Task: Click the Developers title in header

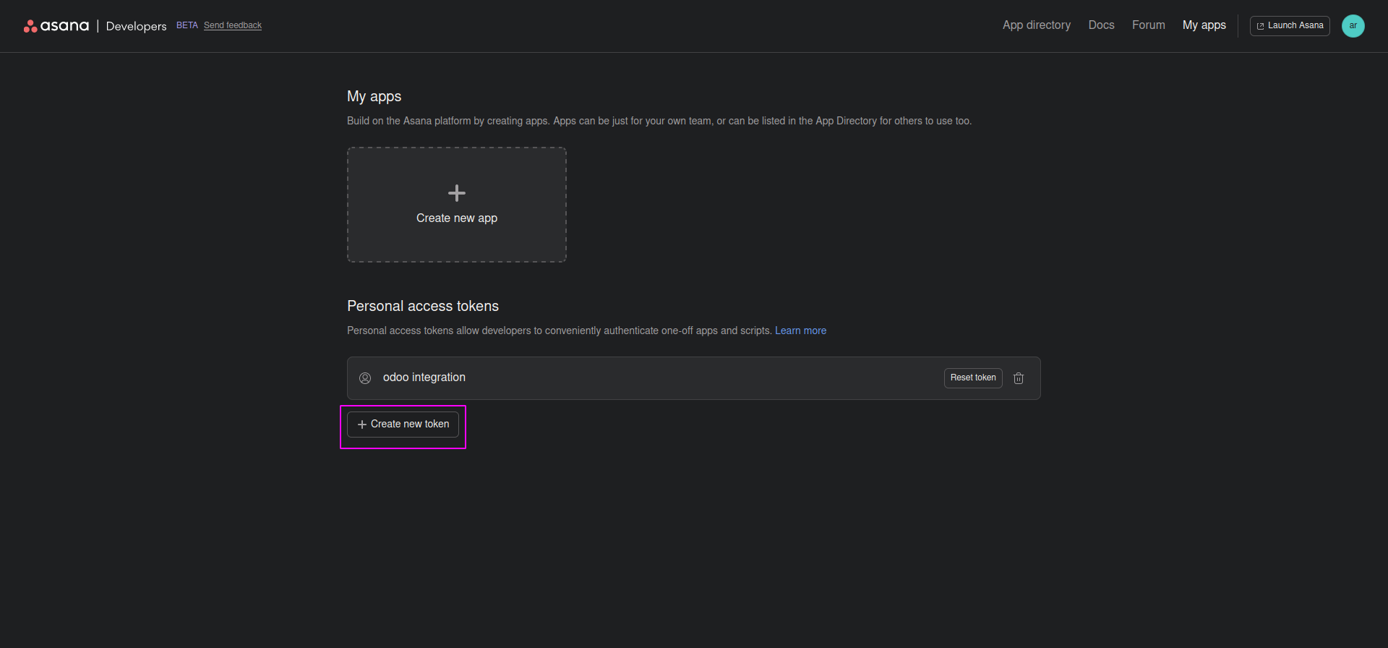Action: tap(136, 26)
